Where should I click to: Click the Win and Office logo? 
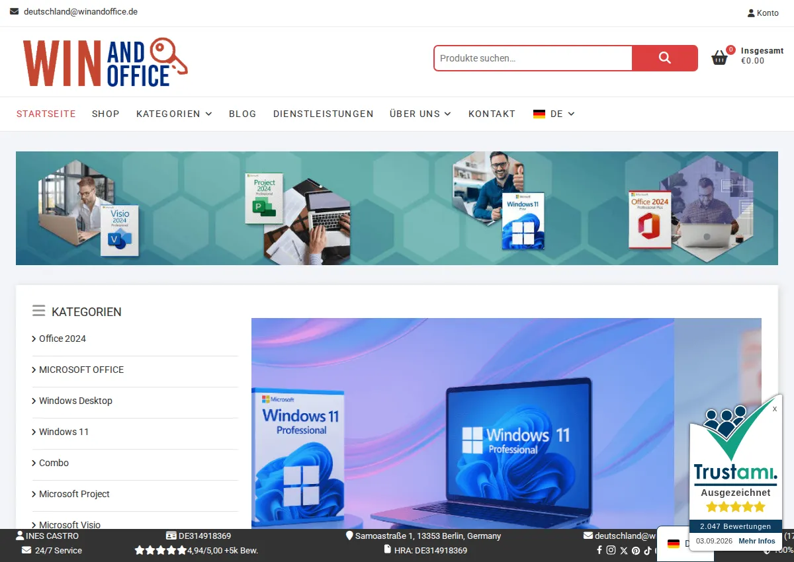105,63
